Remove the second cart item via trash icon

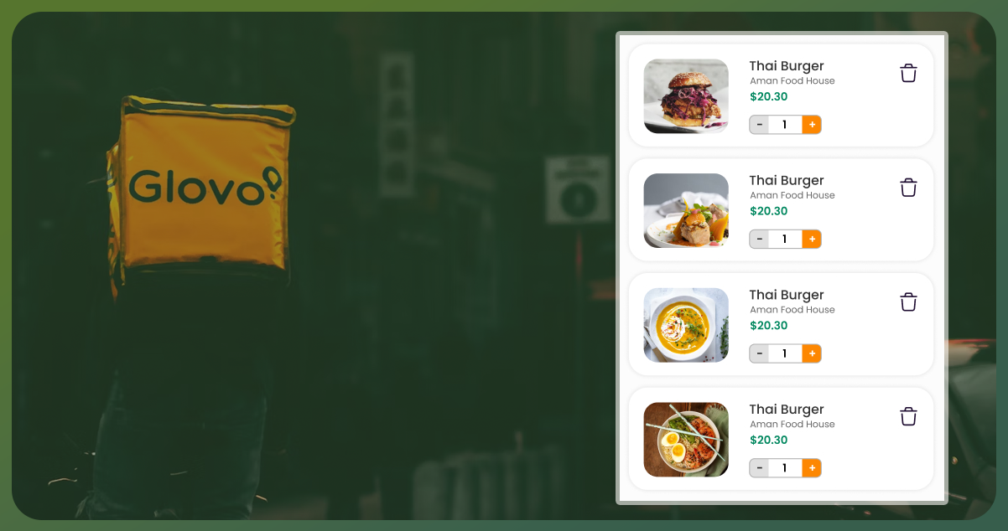coord(908,188)
